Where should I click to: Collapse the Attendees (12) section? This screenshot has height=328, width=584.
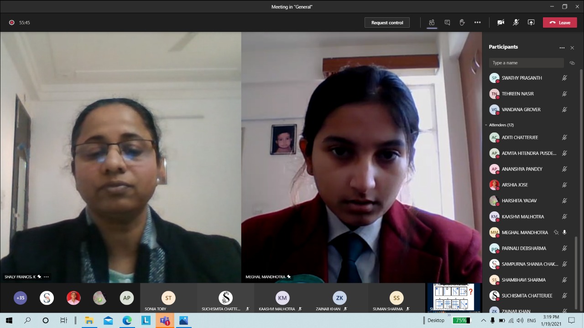486,125
